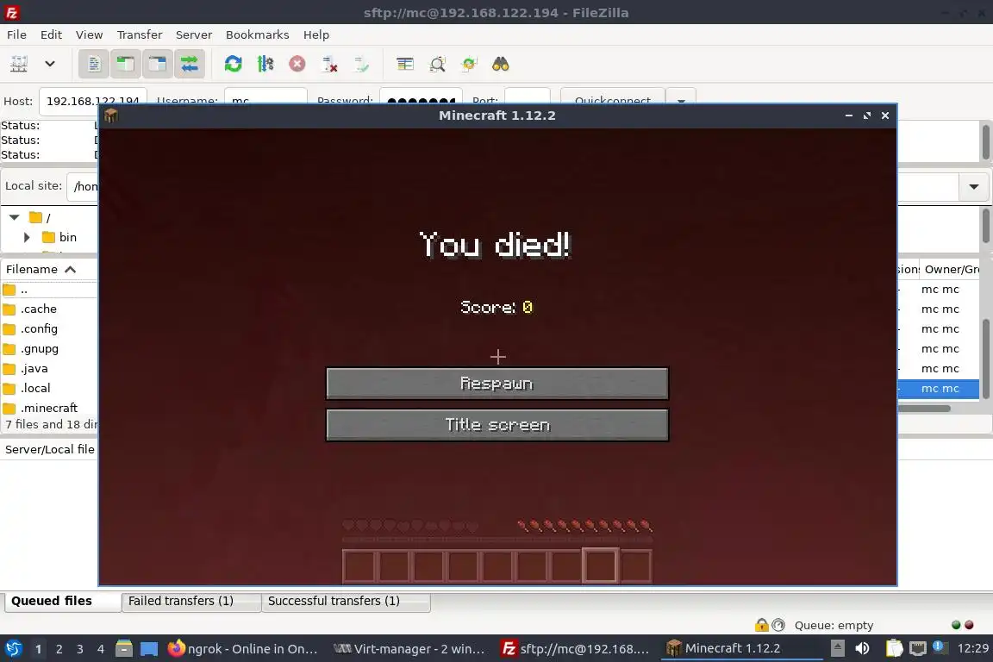Viewport: 993px width, 662px height.
Task: Open file manager from taskbar
Action: [124, 649]
